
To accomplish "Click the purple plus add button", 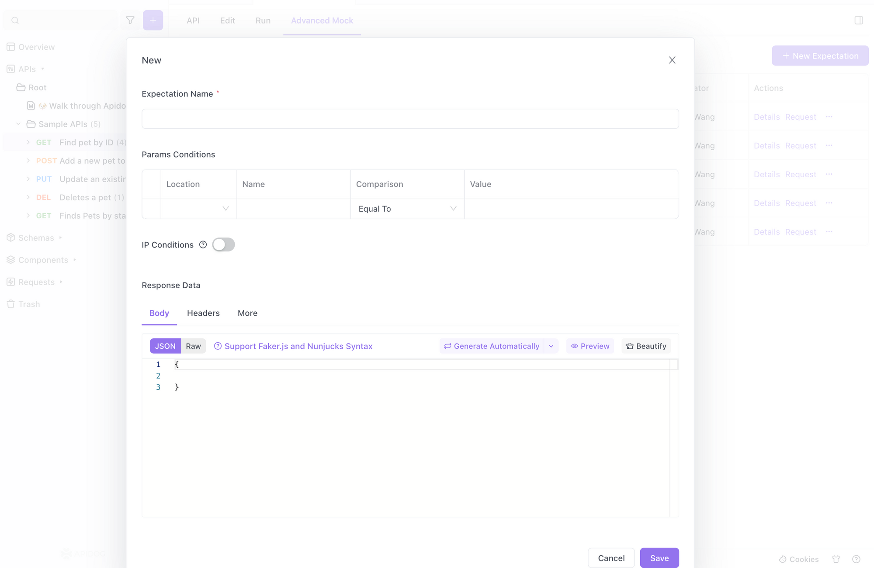I will pos(153,20).
